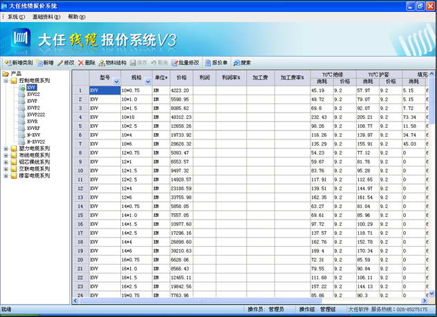Click the KVVR tree node icon
The width and height of the screenshot is (437, 317).
[x=21, y=122]
